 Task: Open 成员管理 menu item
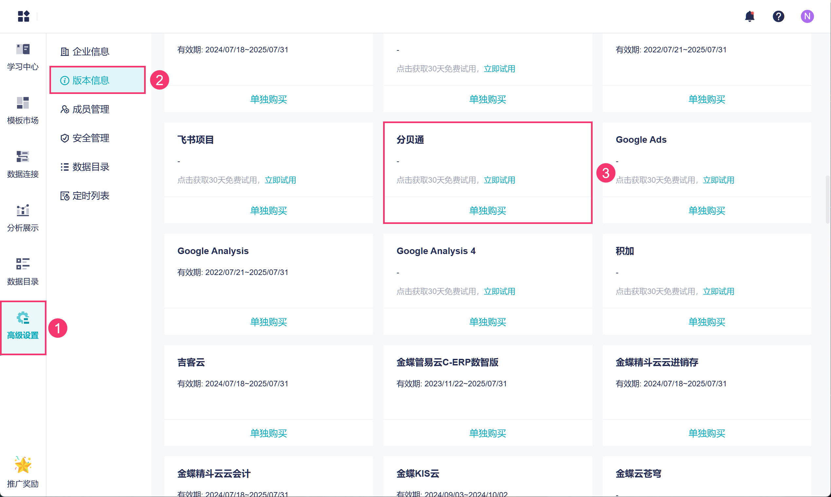tap(90, 109)
